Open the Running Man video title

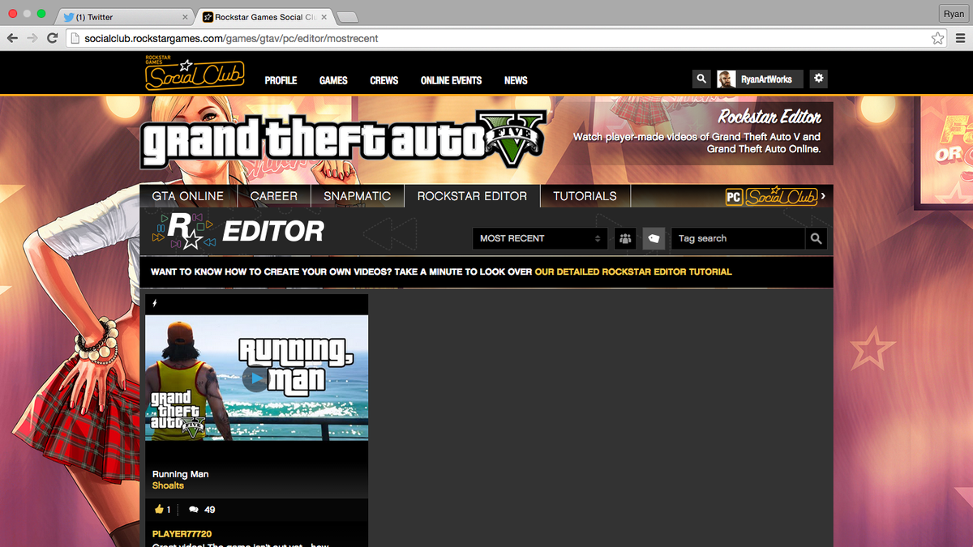pyautogui.click(x=180, y=474)
